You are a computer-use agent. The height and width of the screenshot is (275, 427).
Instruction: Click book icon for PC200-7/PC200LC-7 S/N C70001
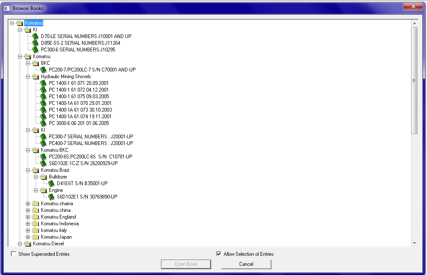(43, 70)
